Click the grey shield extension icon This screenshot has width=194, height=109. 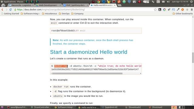point(187,9)
